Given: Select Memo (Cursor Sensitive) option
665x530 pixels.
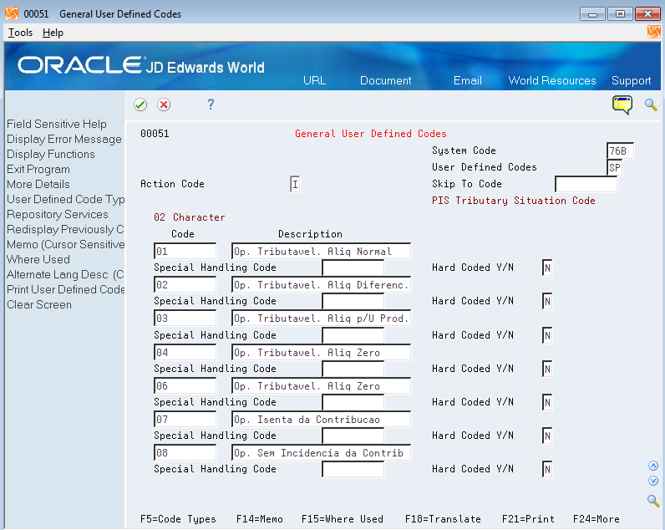Looking at the screenshot, I should [65, 244].
